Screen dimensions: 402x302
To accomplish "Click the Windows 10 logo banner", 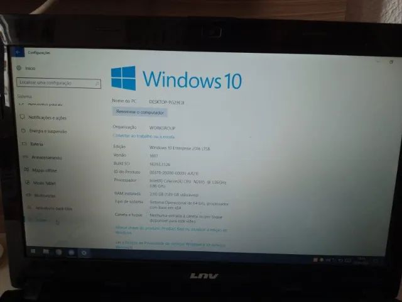I will 177,78.
